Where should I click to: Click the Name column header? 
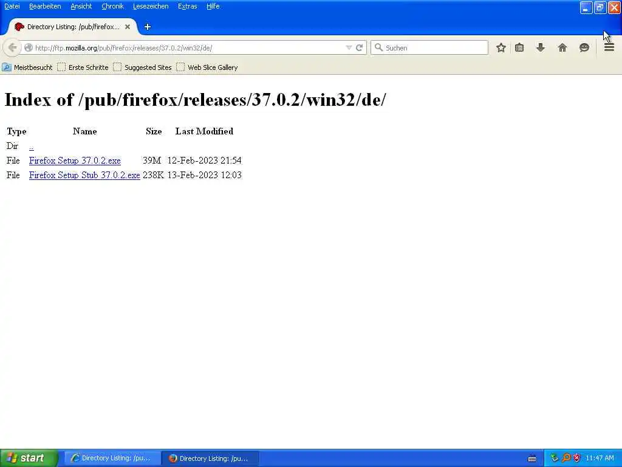point(85,131)
